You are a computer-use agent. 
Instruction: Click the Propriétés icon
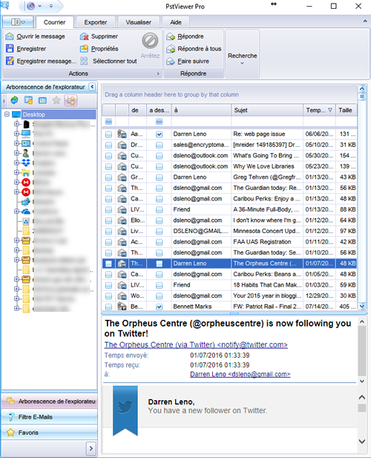[x=85, y=48]
